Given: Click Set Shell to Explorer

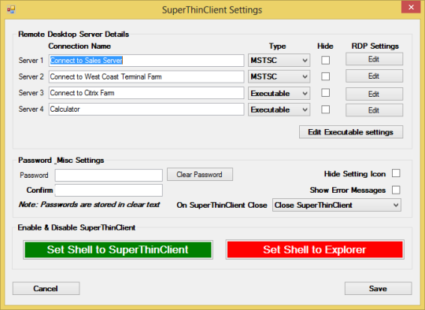Looking at the screenshot, I should tap(315, 249).
